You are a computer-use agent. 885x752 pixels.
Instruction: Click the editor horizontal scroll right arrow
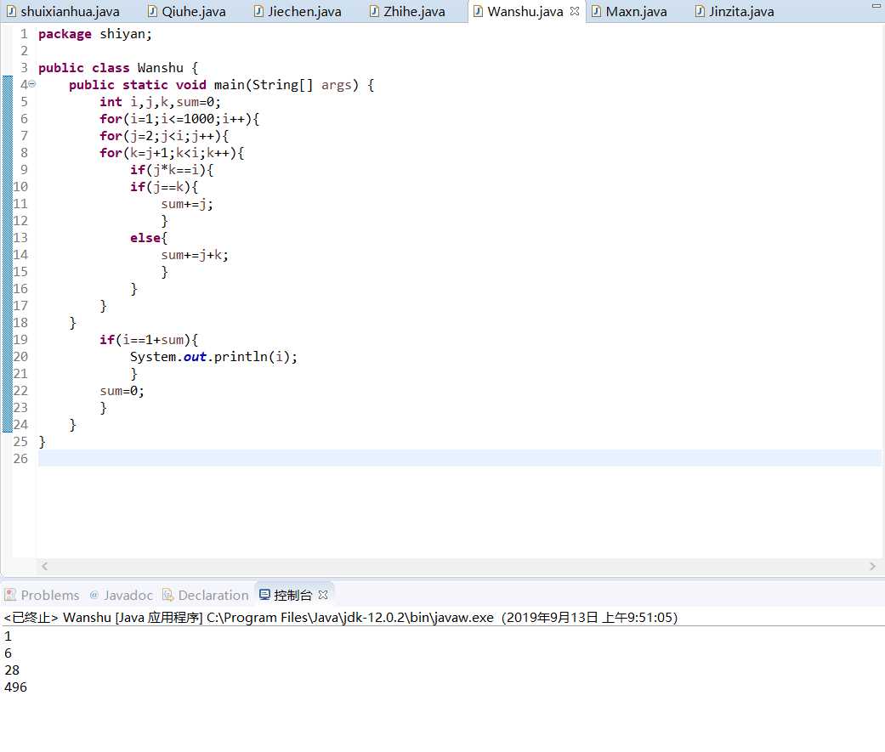coord(872,566)
